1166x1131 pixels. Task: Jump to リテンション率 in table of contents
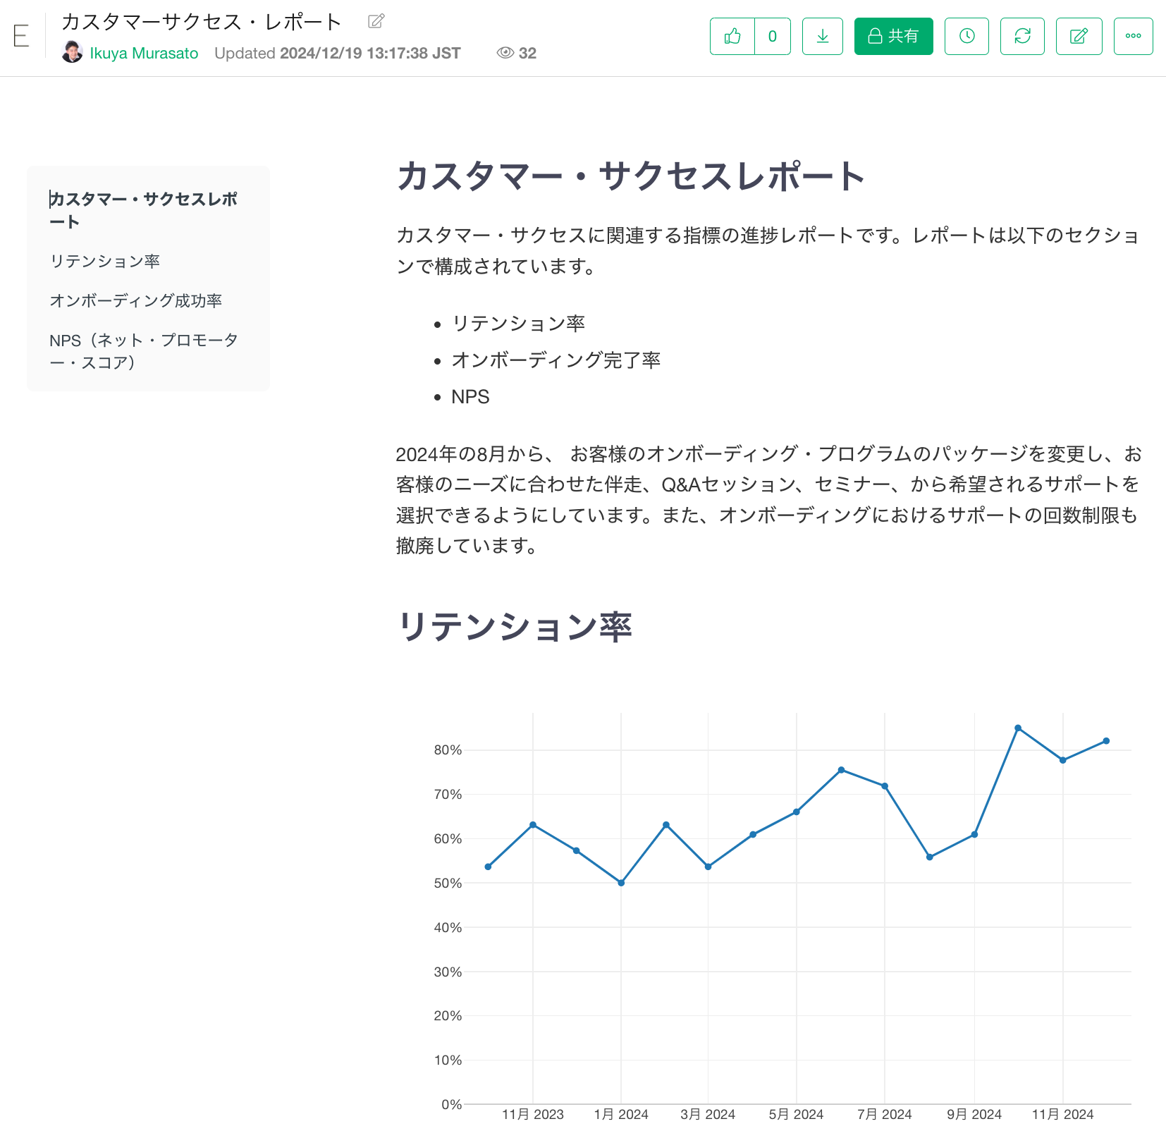(x=105, y=262)
